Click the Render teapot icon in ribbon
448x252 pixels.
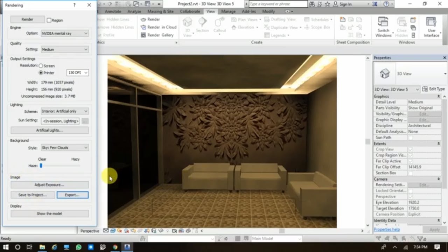(143, 20)
